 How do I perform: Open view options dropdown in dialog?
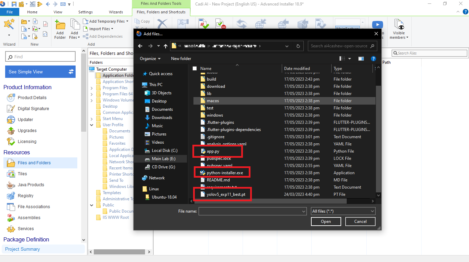tap(350, 59)
